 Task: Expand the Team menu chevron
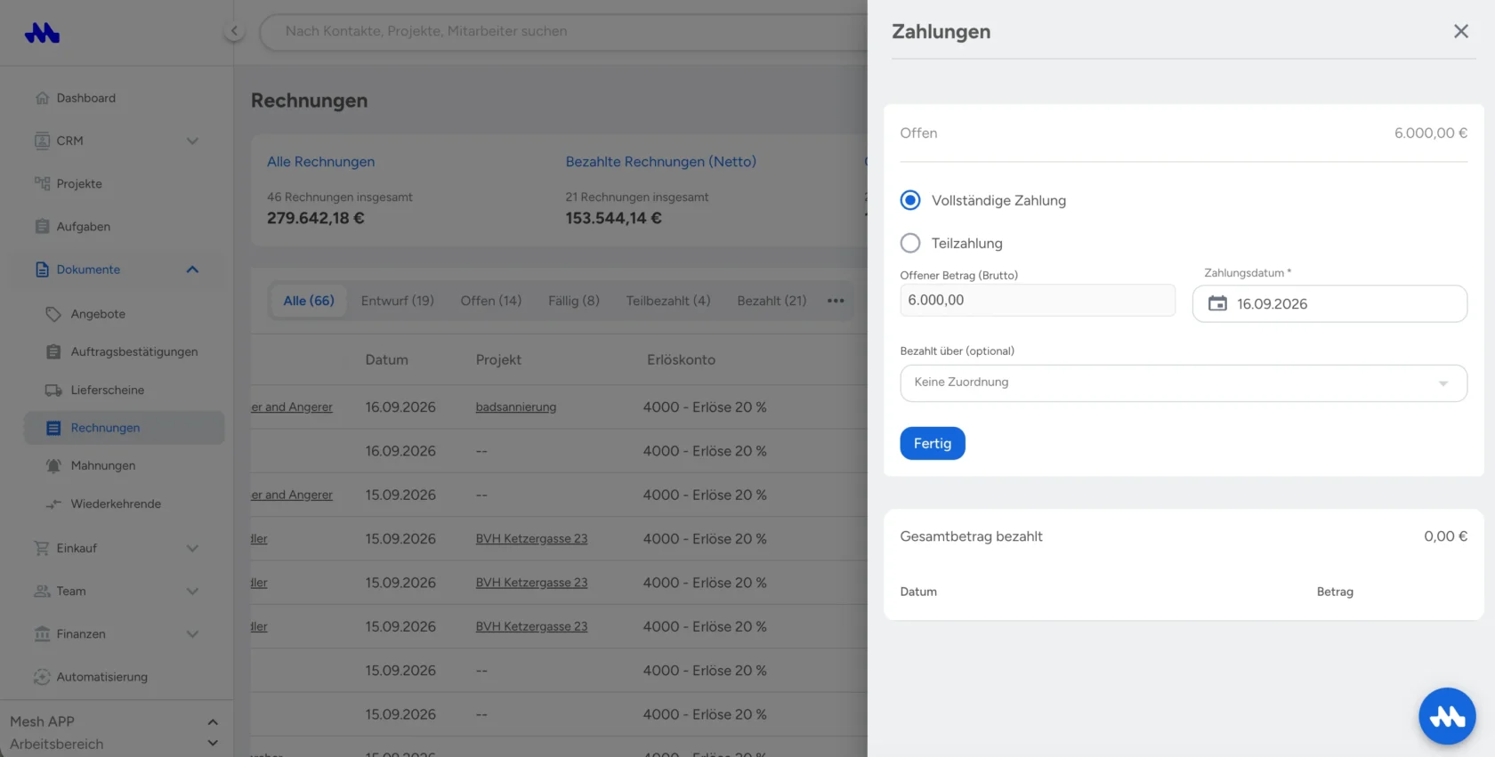click(x=192, y=591)
